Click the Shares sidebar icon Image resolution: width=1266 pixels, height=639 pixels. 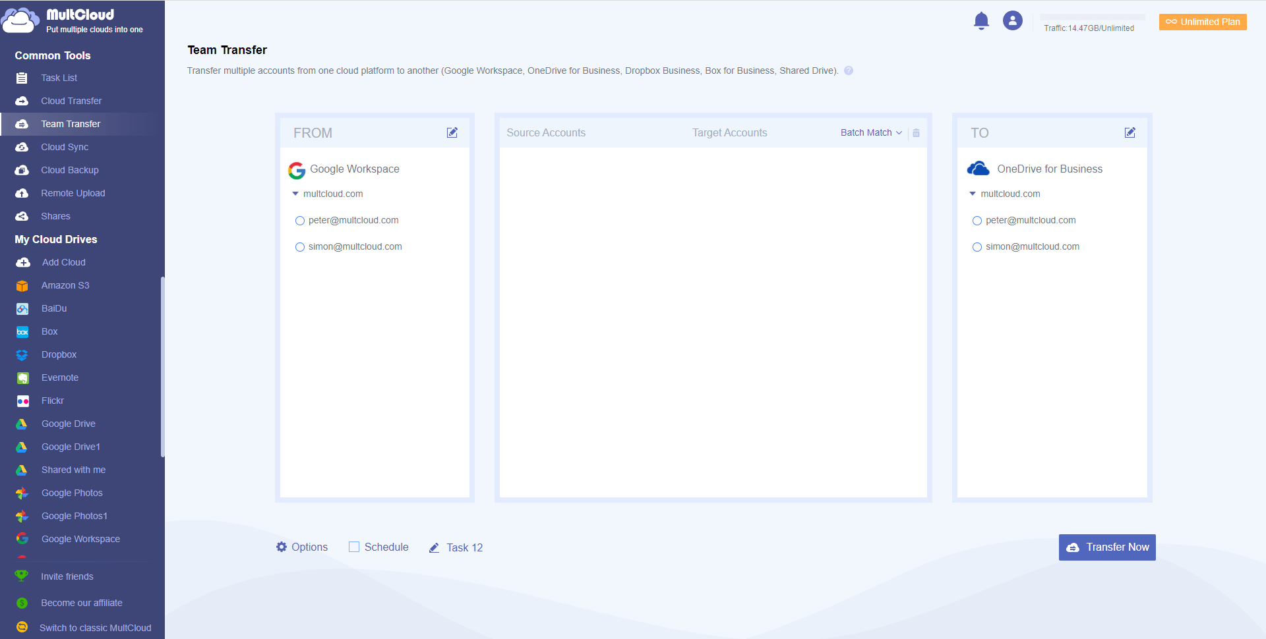(x=22, y=216)
